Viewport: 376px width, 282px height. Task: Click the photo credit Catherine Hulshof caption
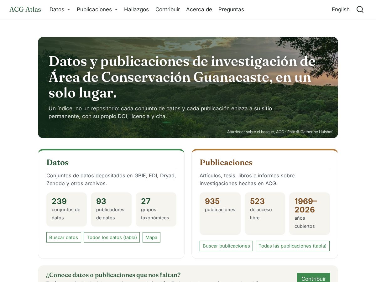click(x=279, y=132)
